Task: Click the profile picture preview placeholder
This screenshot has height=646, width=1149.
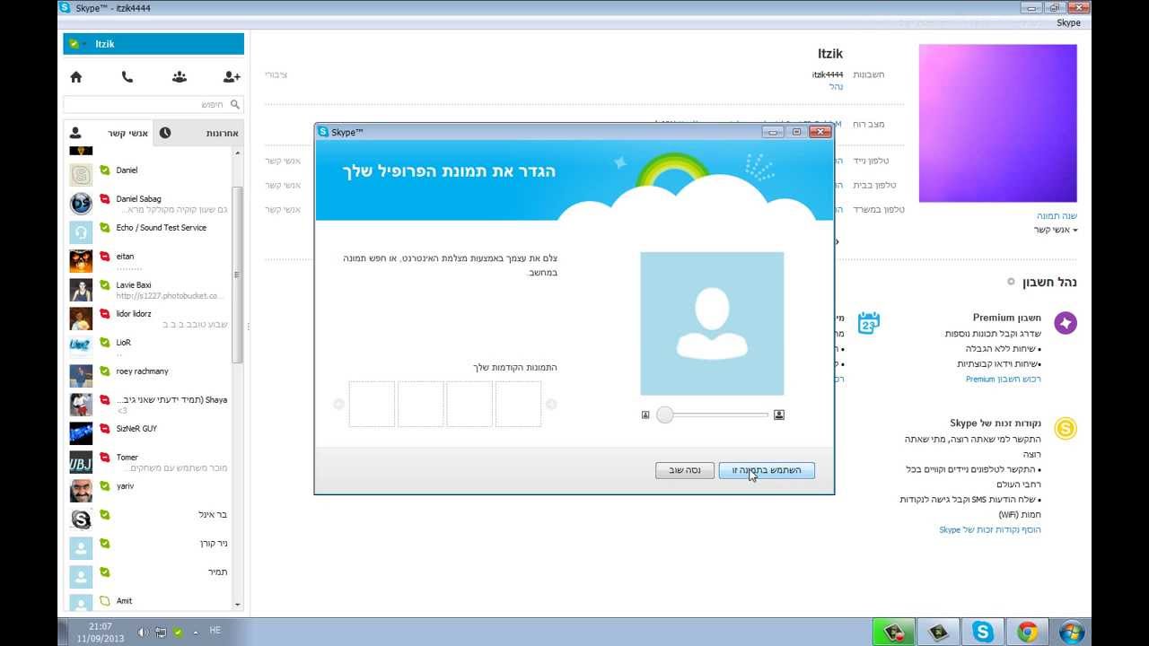Action: coord(712,324)
